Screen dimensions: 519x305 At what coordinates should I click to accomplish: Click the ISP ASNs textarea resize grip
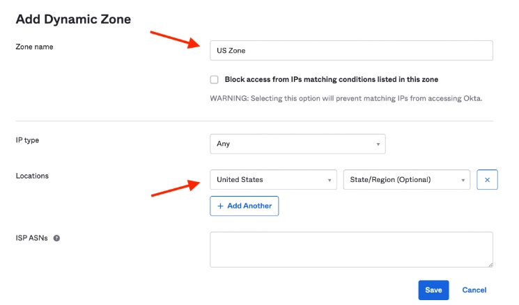(490, 265)
